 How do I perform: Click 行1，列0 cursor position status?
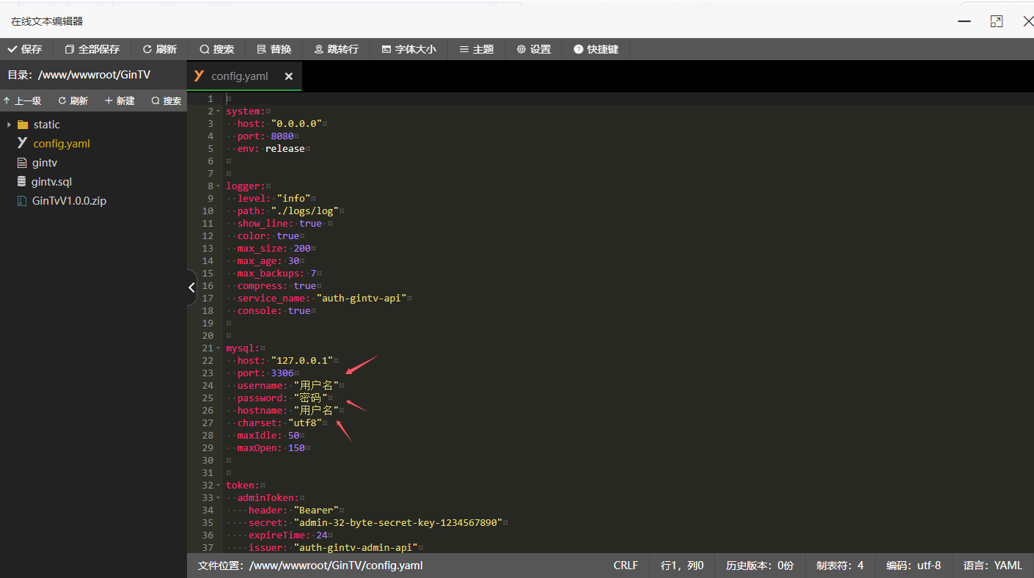click(x=682, y=566)
